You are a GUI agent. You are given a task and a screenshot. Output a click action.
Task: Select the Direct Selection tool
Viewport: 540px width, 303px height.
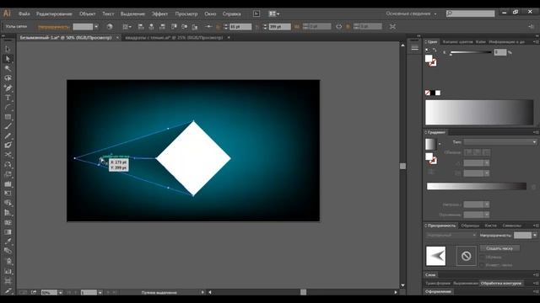coord(8,59)
